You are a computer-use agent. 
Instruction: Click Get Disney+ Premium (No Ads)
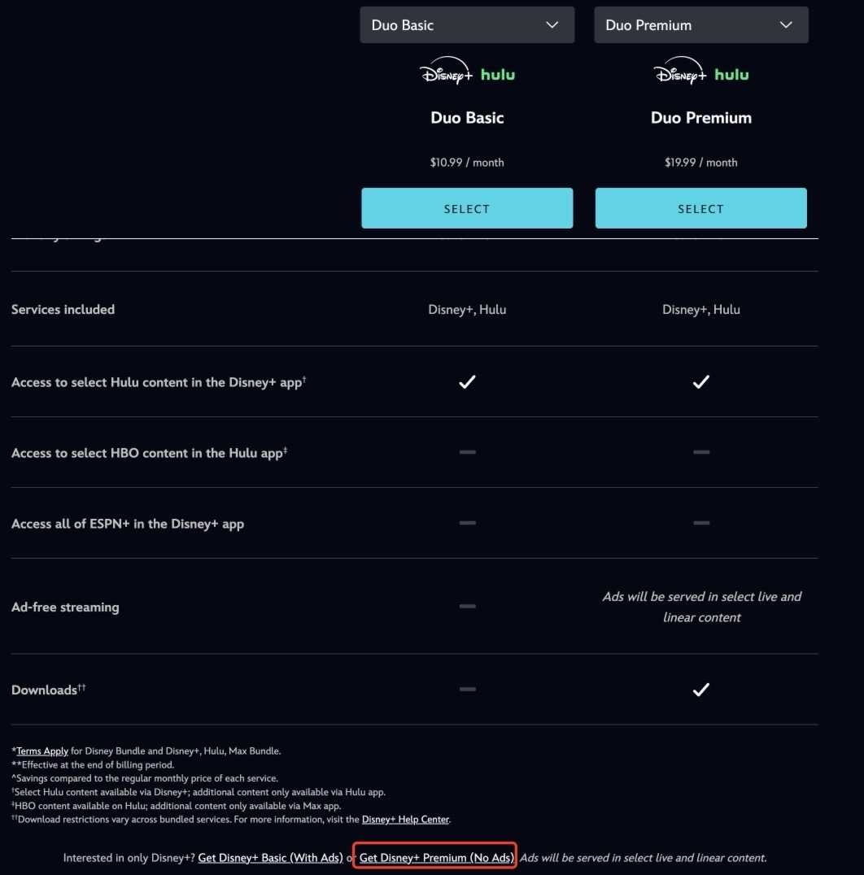click(436, 858)
